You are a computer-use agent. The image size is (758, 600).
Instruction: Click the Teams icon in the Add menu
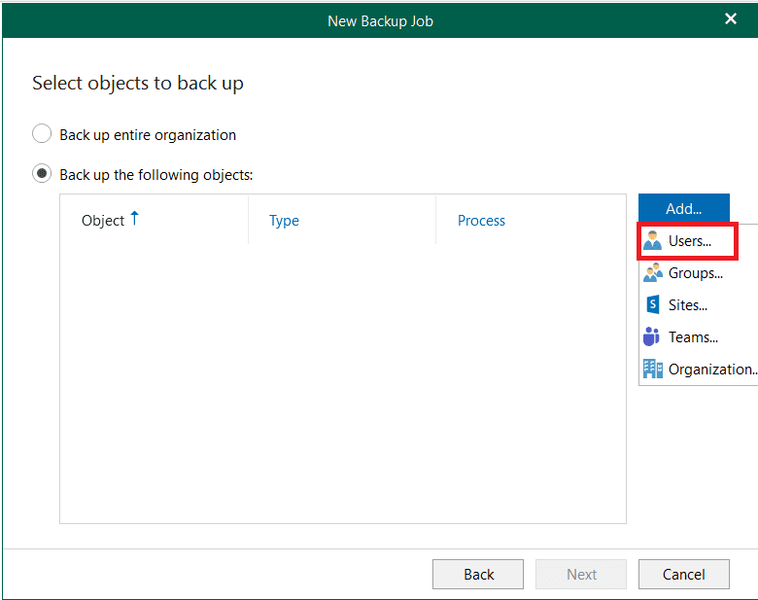coord(652,336)
